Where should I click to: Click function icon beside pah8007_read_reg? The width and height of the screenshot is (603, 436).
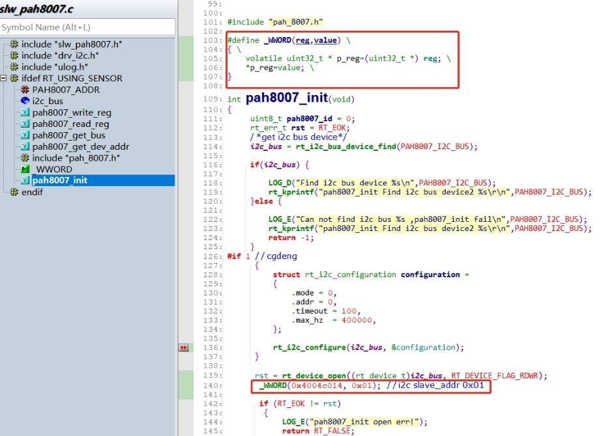click(25, 124)
